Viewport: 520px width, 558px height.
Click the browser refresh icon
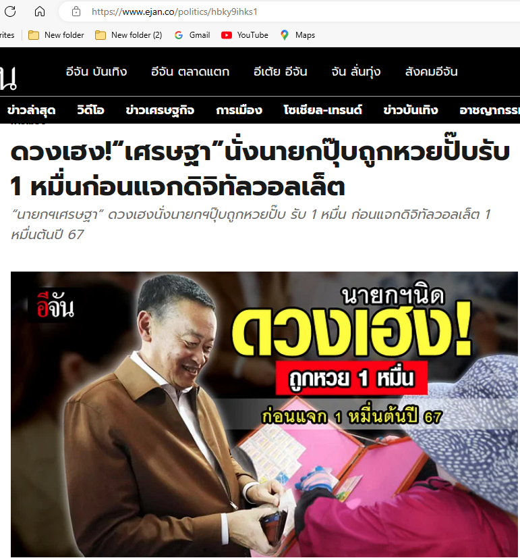tap(10, 11)
